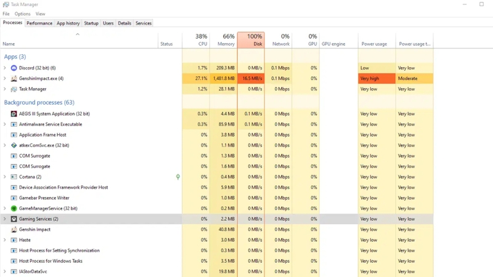The height and width of the screenshot is (277, 493).
Task: Click the 'Apps (3)' group heading
Action: [15, 57]
